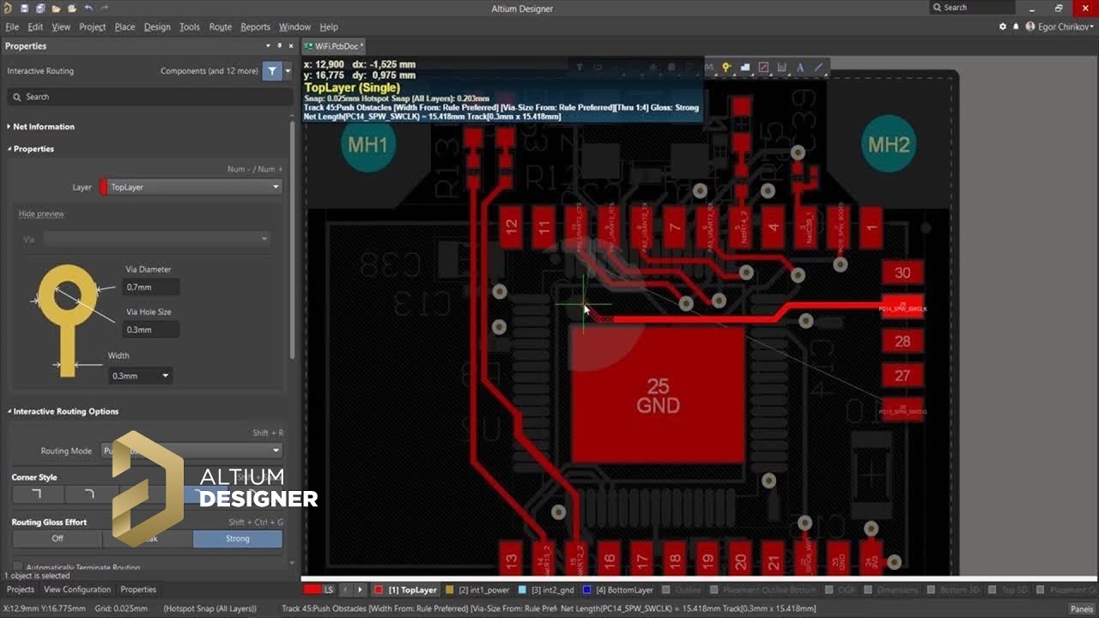Screen dimensions: 1099x618
Task: Set Routing Gloss Effort to Off
Action: (58, 538)
